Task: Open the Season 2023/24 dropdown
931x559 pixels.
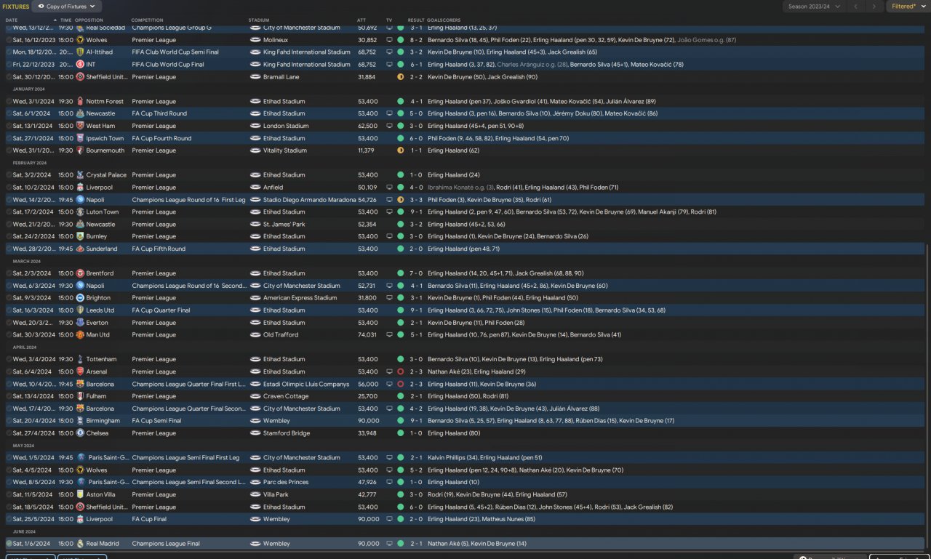Action: tap(815, 7)
